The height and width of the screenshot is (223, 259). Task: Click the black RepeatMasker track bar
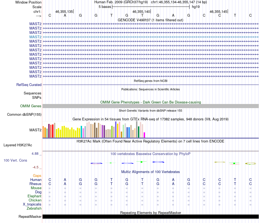pyautogui.click(x=150, y=216)
